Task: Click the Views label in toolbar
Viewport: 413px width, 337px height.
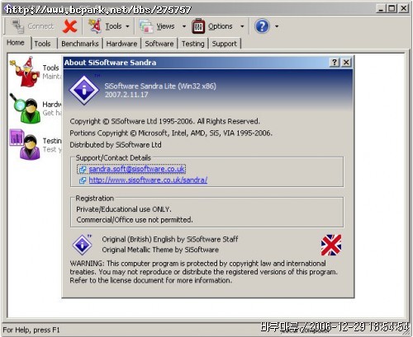Action: [x=165, y=26]
